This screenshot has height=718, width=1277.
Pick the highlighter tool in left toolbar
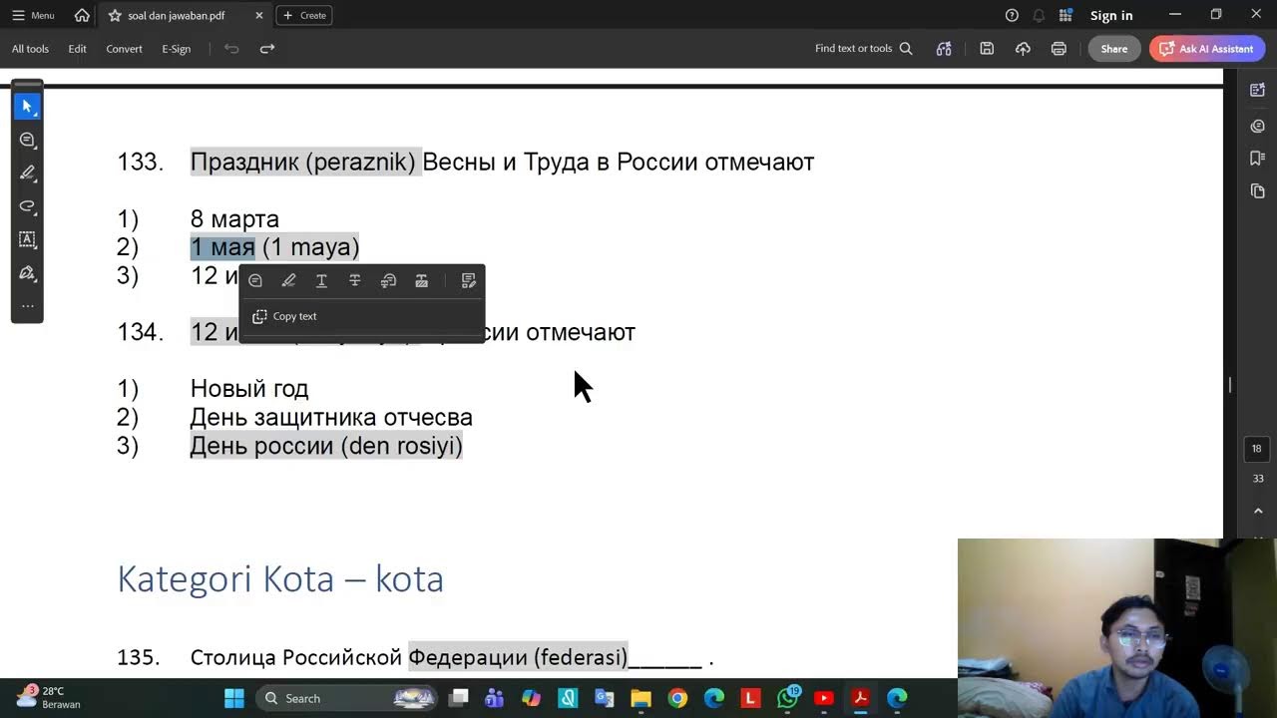(x=27, y=173)
